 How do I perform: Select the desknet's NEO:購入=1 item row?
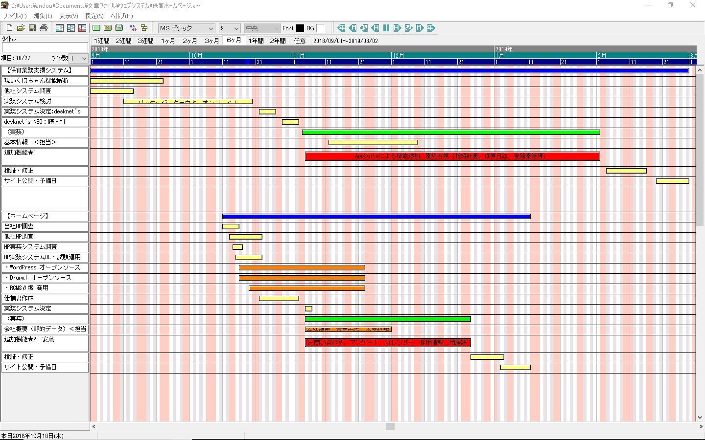coord(45,122)
